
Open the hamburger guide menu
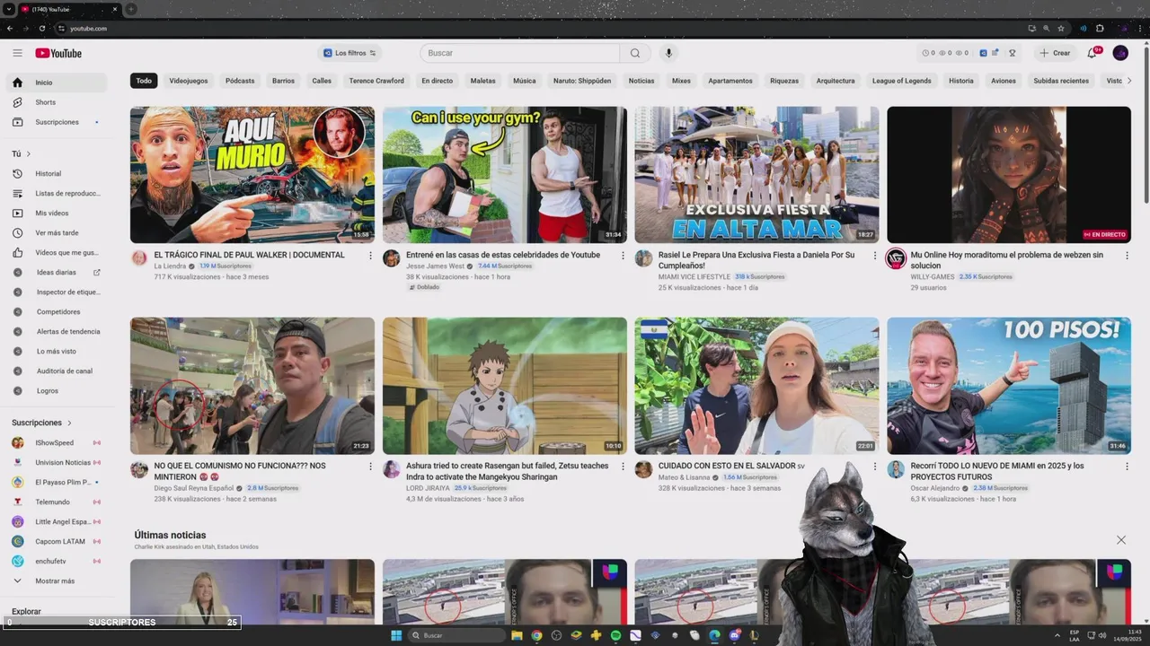(17, 53)
